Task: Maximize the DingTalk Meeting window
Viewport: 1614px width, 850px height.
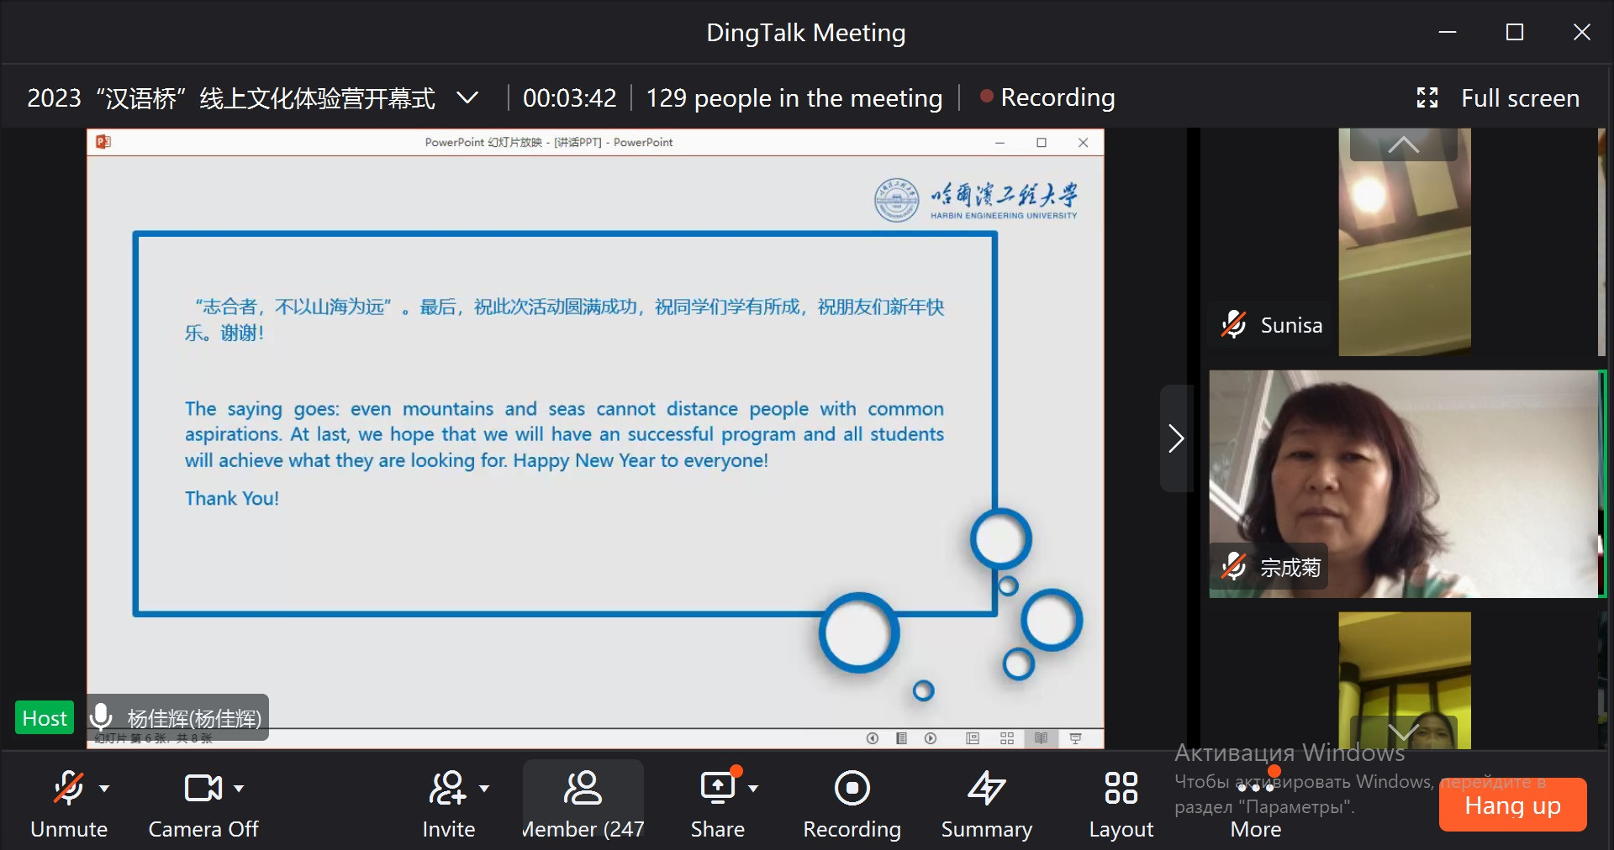Action: coord(1515,32)
